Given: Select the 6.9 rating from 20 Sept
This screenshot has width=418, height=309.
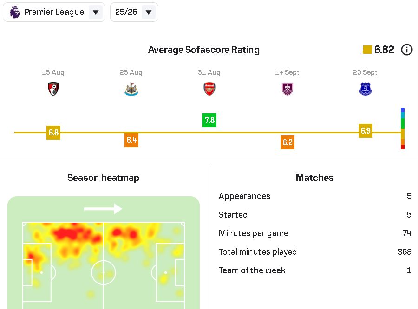Looking at the screenshot, I should coord(365,131).
